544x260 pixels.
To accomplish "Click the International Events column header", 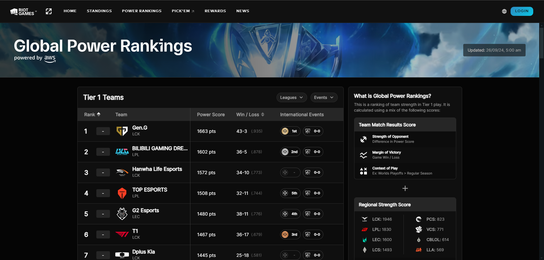I will (x=302, y=114).
